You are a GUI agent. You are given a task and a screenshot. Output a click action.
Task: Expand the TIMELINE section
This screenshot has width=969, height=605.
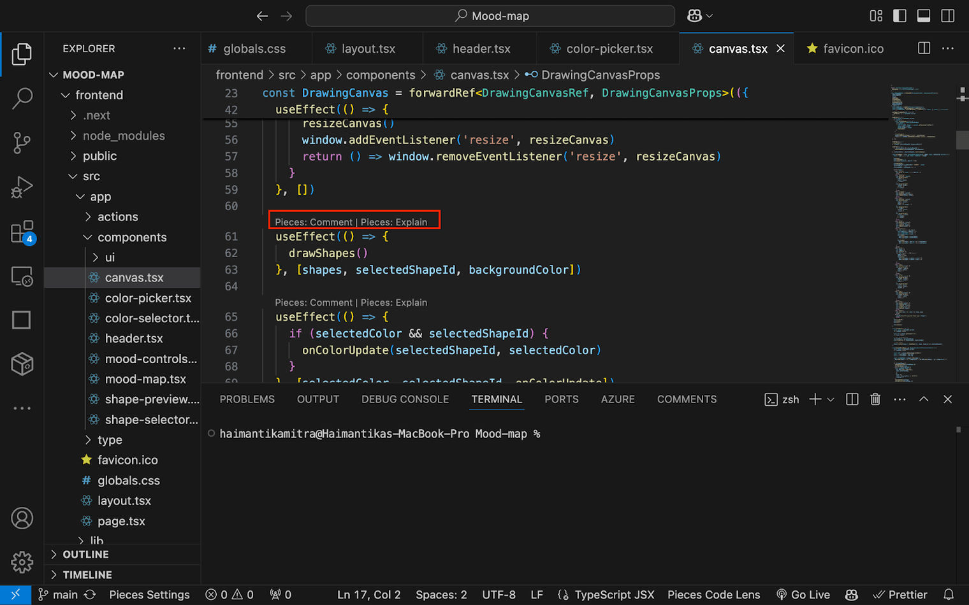[122, 574]
